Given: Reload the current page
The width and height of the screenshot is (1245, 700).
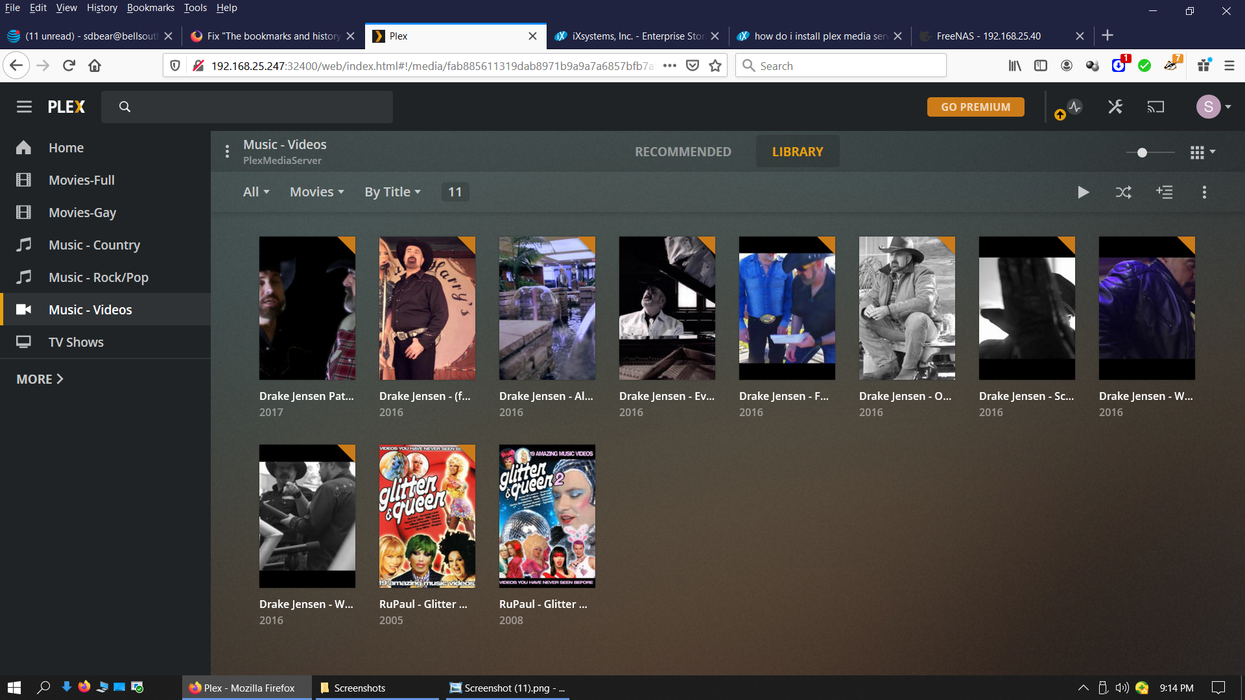Looking at the screenshot, I should click(69, 65).
